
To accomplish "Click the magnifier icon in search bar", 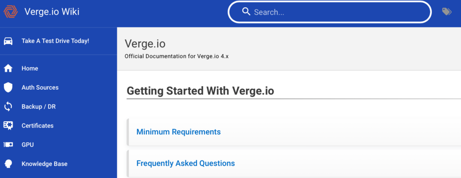I will 246,12.
